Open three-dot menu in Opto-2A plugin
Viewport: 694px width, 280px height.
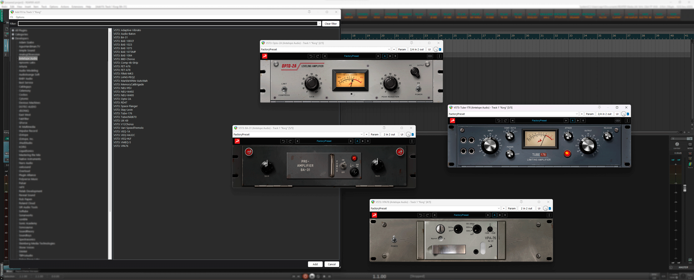[439, 56]
